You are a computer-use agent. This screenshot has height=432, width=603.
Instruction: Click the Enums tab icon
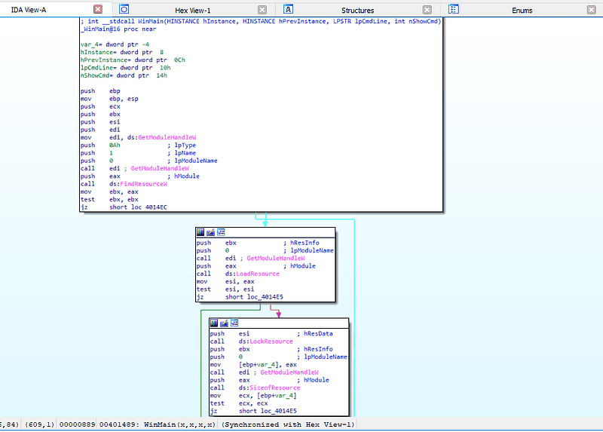click(x=454, y=9)
